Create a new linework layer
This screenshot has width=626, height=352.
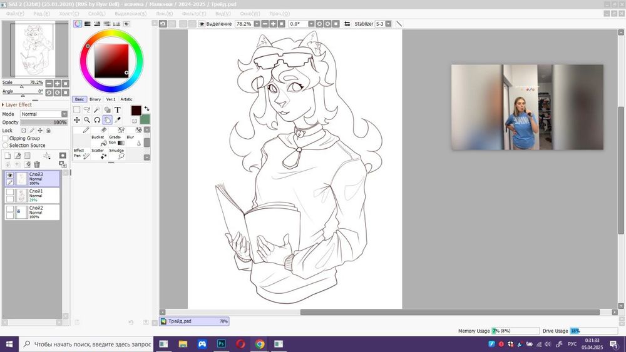[x=17, y=156]
